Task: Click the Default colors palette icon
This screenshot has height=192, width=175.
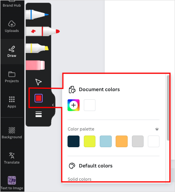Action: [x=72, y=166]
